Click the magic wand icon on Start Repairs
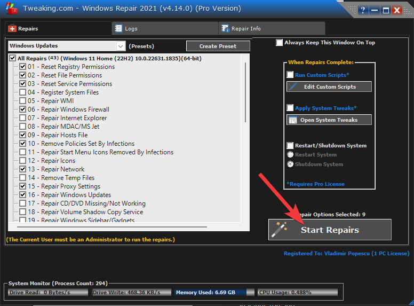 278,230
